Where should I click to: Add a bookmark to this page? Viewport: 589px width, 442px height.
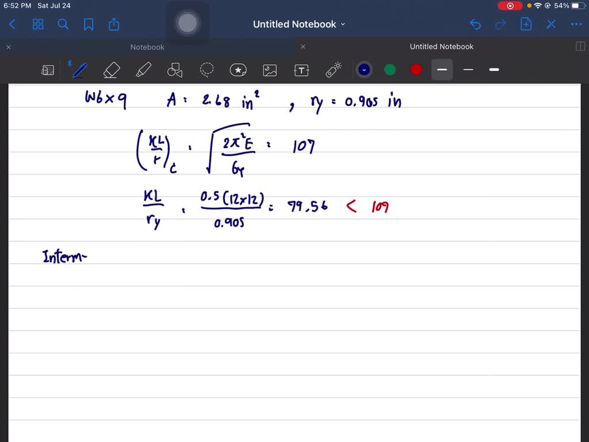88,24
